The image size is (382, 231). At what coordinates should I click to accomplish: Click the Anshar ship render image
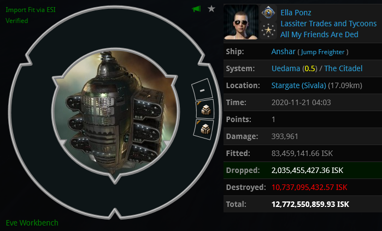(x=115, y=112)
